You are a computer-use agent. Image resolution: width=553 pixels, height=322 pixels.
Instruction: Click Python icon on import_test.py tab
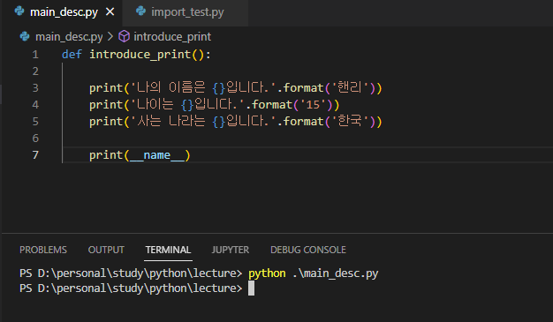140,11
